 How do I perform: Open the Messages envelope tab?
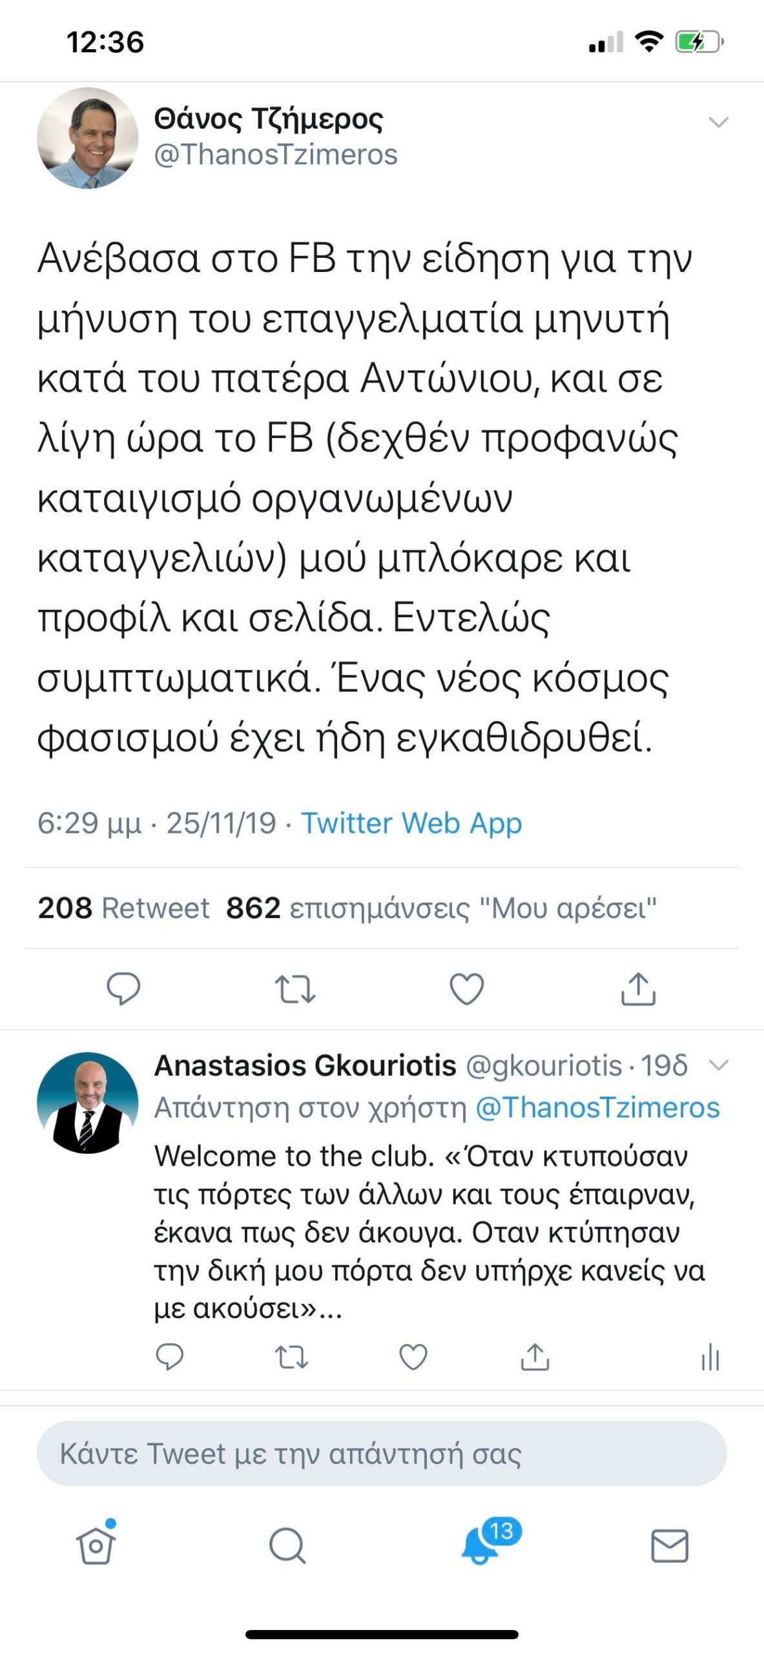669,1545
